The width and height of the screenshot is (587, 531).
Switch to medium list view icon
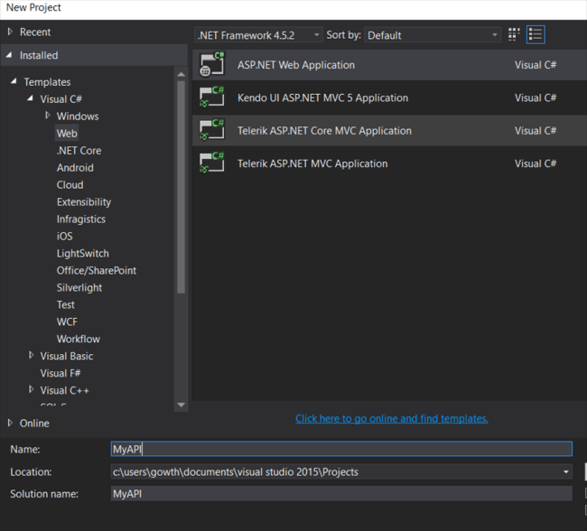tap(536, 35)
